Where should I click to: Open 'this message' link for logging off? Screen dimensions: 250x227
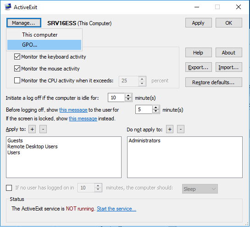(x=73, y=110)
